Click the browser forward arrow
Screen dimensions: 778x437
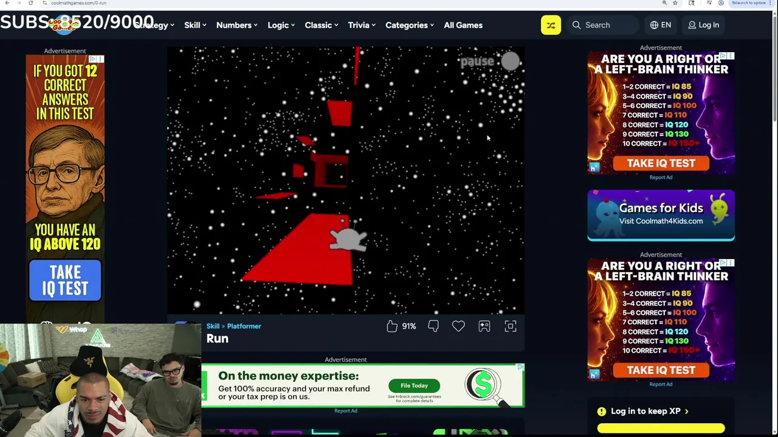point(18,3)
